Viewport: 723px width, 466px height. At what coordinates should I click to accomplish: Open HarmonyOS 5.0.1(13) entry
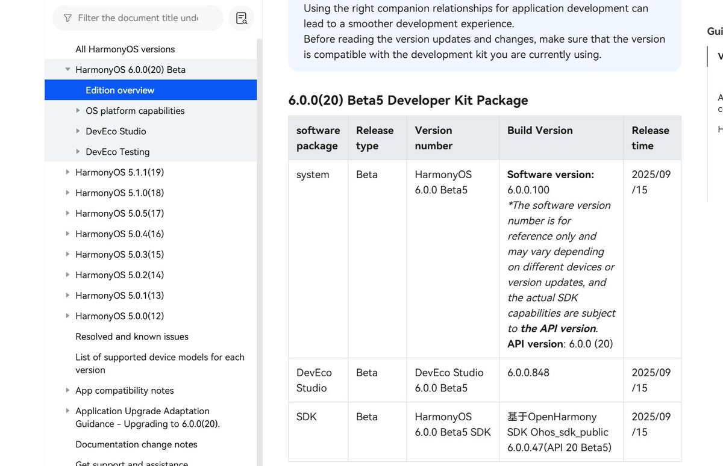tap(120, 295)
